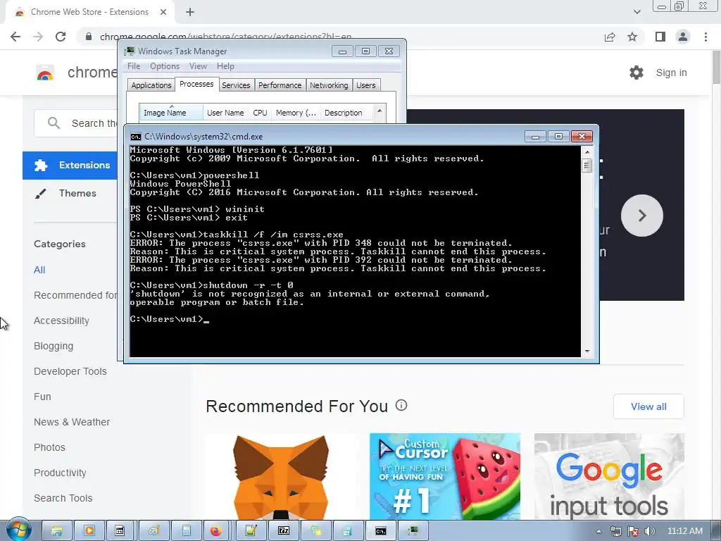
Task: Choose the Search Tools category
Action: point(63,498)
